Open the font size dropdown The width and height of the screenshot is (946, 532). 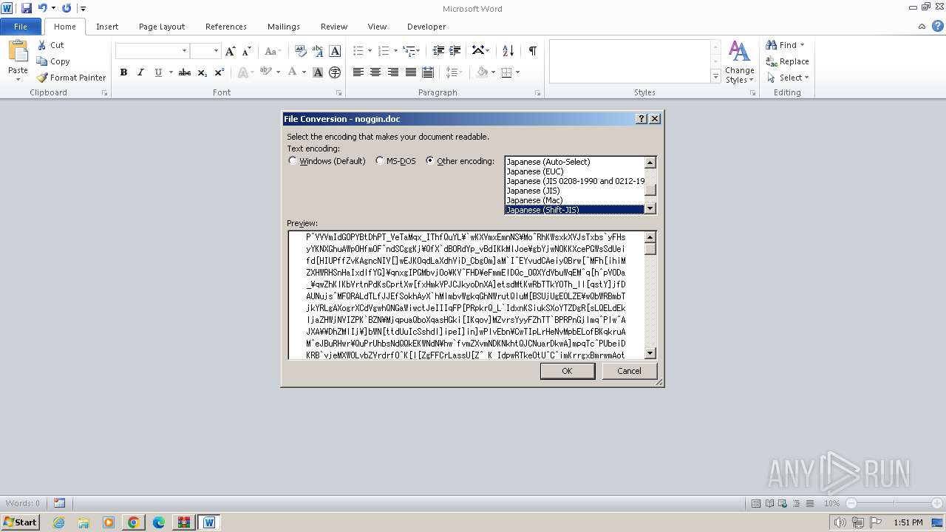tap(216, 51)
